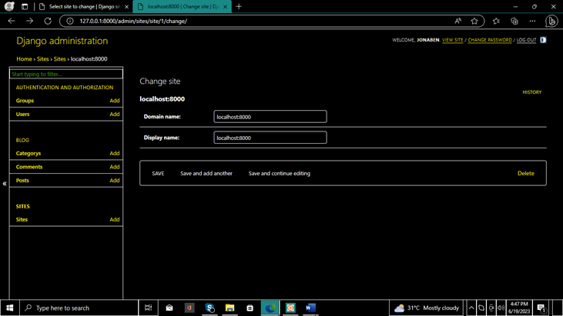Open the View Site link

pos(452,40)
